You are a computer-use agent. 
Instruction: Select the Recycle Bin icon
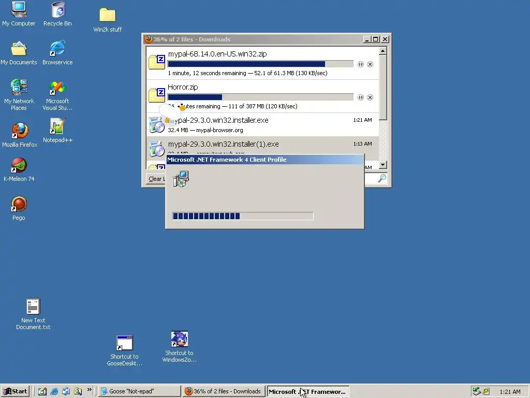pyautogui.click(x=57, y=13)
